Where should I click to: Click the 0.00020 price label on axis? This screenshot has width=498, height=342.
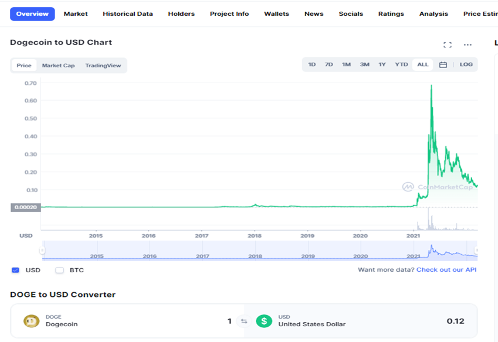pos(26,207)
